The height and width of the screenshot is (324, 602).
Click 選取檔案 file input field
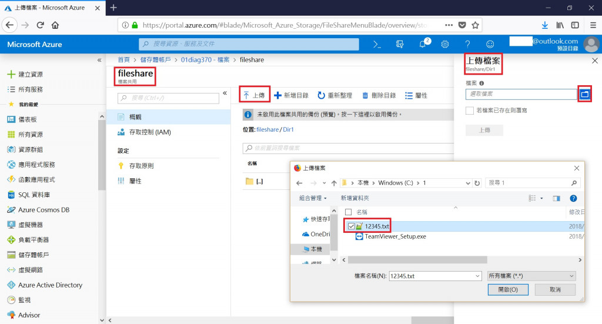pos(521,94)
